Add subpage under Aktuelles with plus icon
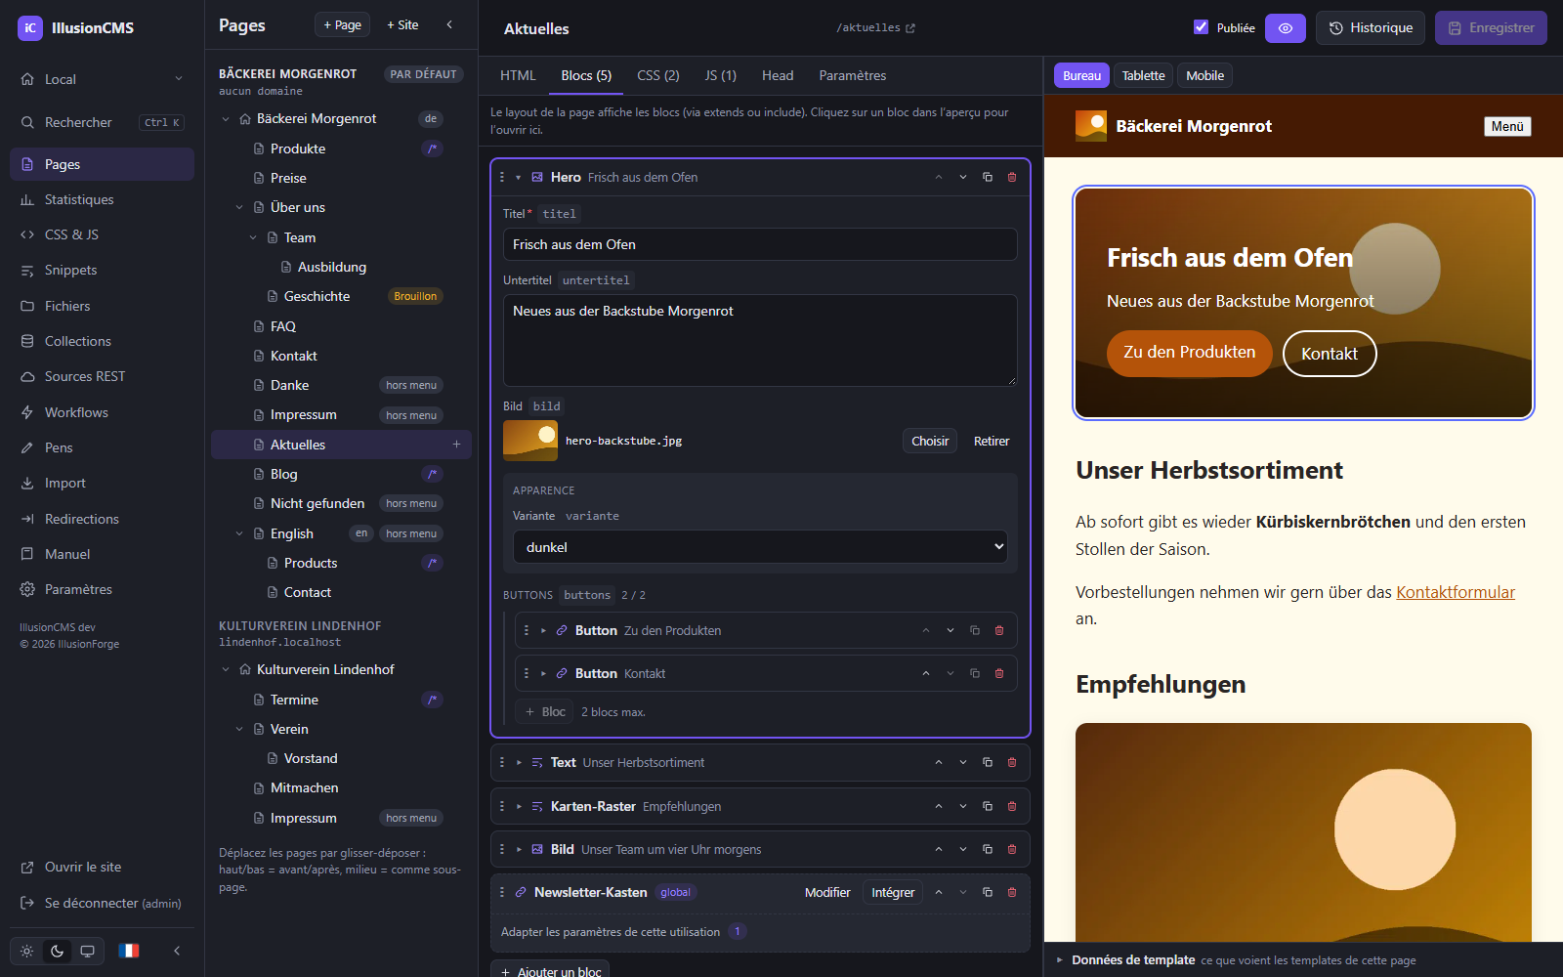 point(456,445)
